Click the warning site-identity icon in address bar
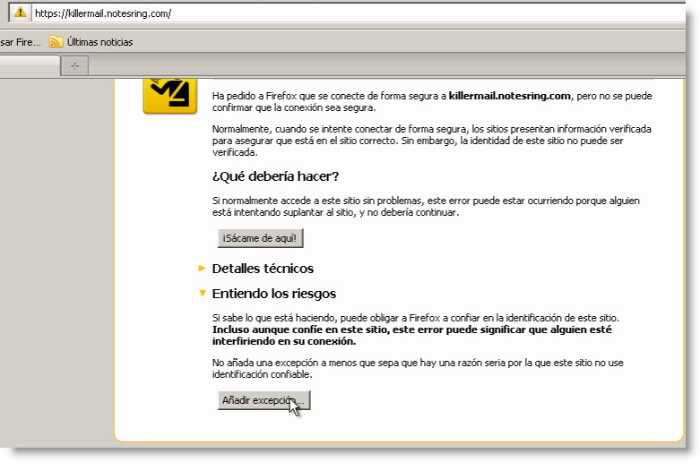700x462 pixels. click(x=20, y=13)
